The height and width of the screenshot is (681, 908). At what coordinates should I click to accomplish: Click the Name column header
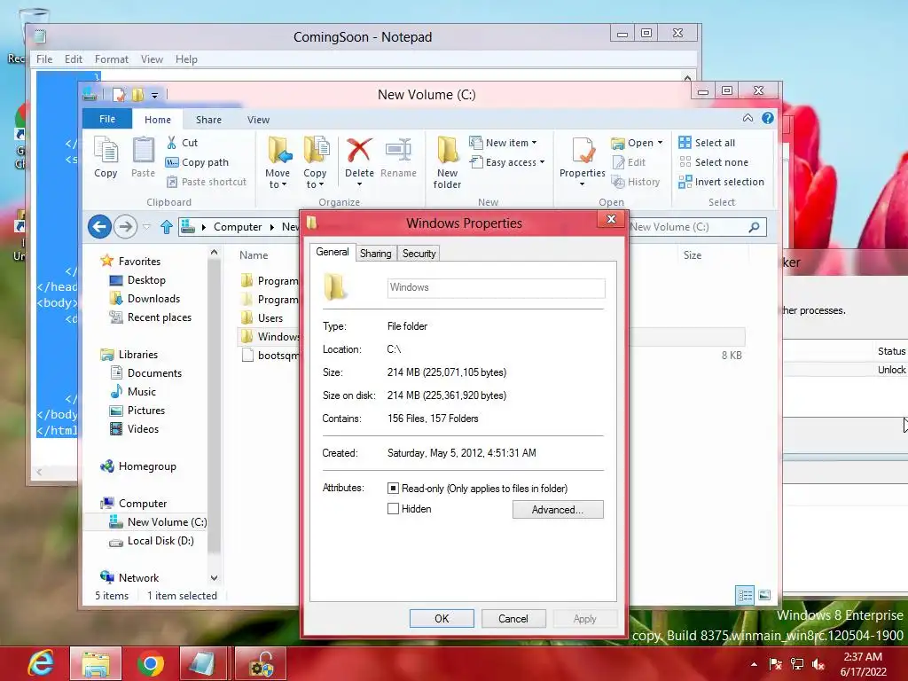coord(254,254)
